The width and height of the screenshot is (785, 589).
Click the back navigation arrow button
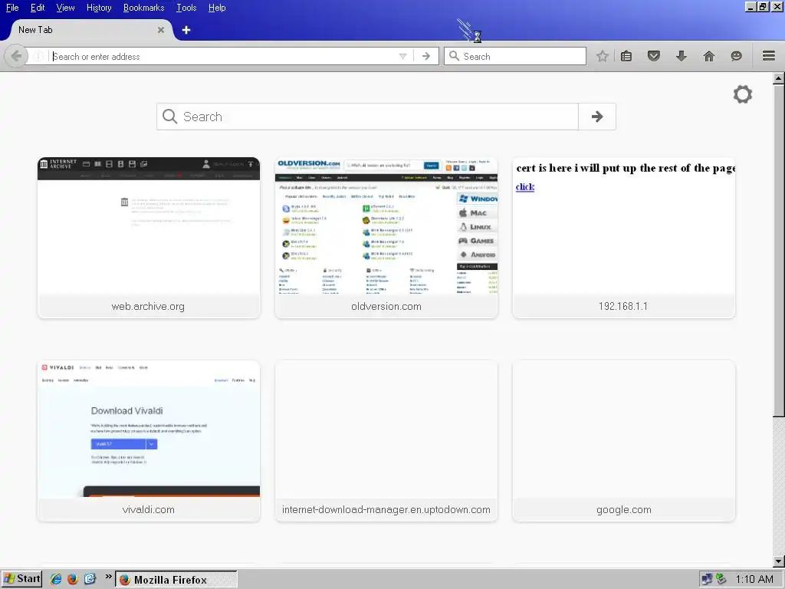click(x=15, y=56)
